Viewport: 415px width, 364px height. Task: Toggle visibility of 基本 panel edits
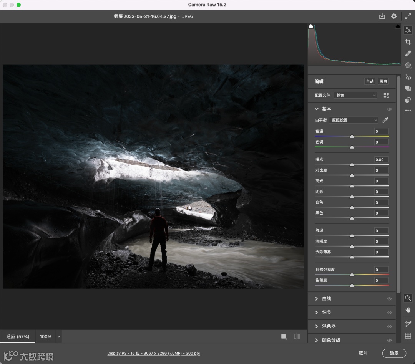[x=389, y=109]
